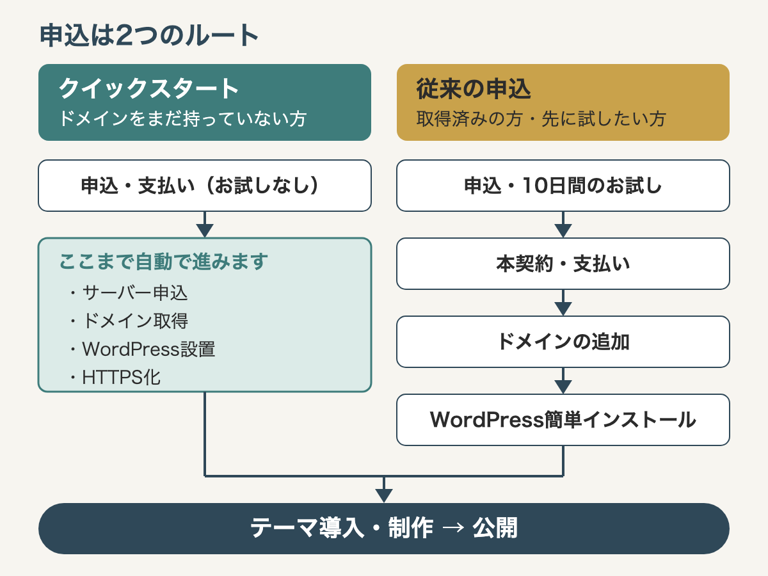This screenshot has width=768, height=576.
Task: Select the HTTPS化 list item
Action: pyautogui.click(x=114, y=378)
